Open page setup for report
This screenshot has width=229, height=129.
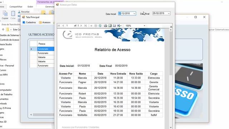pyautogui.click(x=114, y=25)
